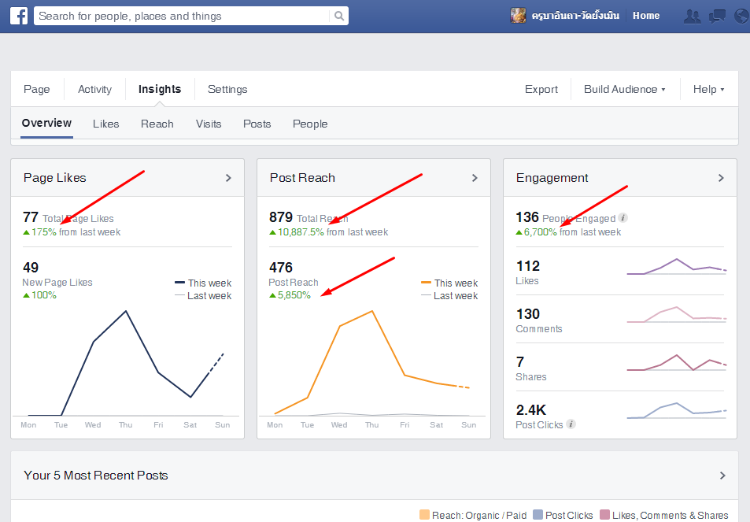Viewport: 750px width, 522px height.
Task: Open the friend requests icon
Action: coord(692,17)
